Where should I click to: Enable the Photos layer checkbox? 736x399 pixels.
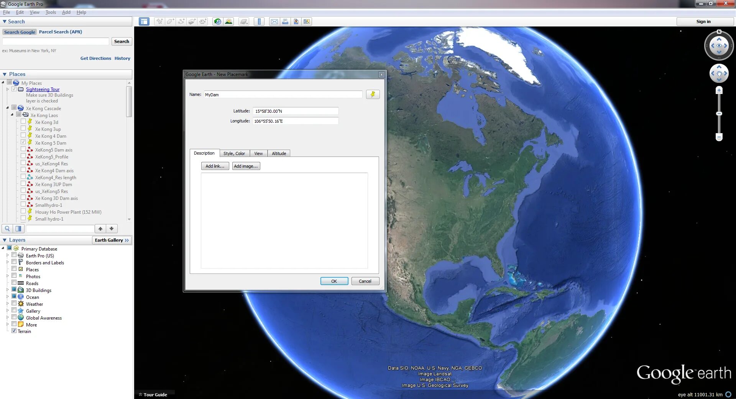tap(14, 276)
